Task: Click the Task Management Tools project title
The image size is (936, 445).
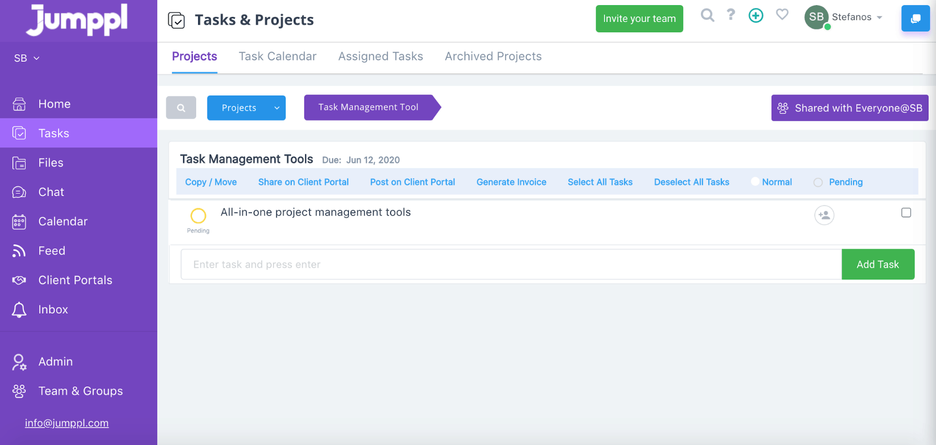Action: tap(246, 160)
